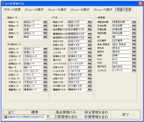
Task: Click the key icon beside 受注日
Action: (134, 48)
